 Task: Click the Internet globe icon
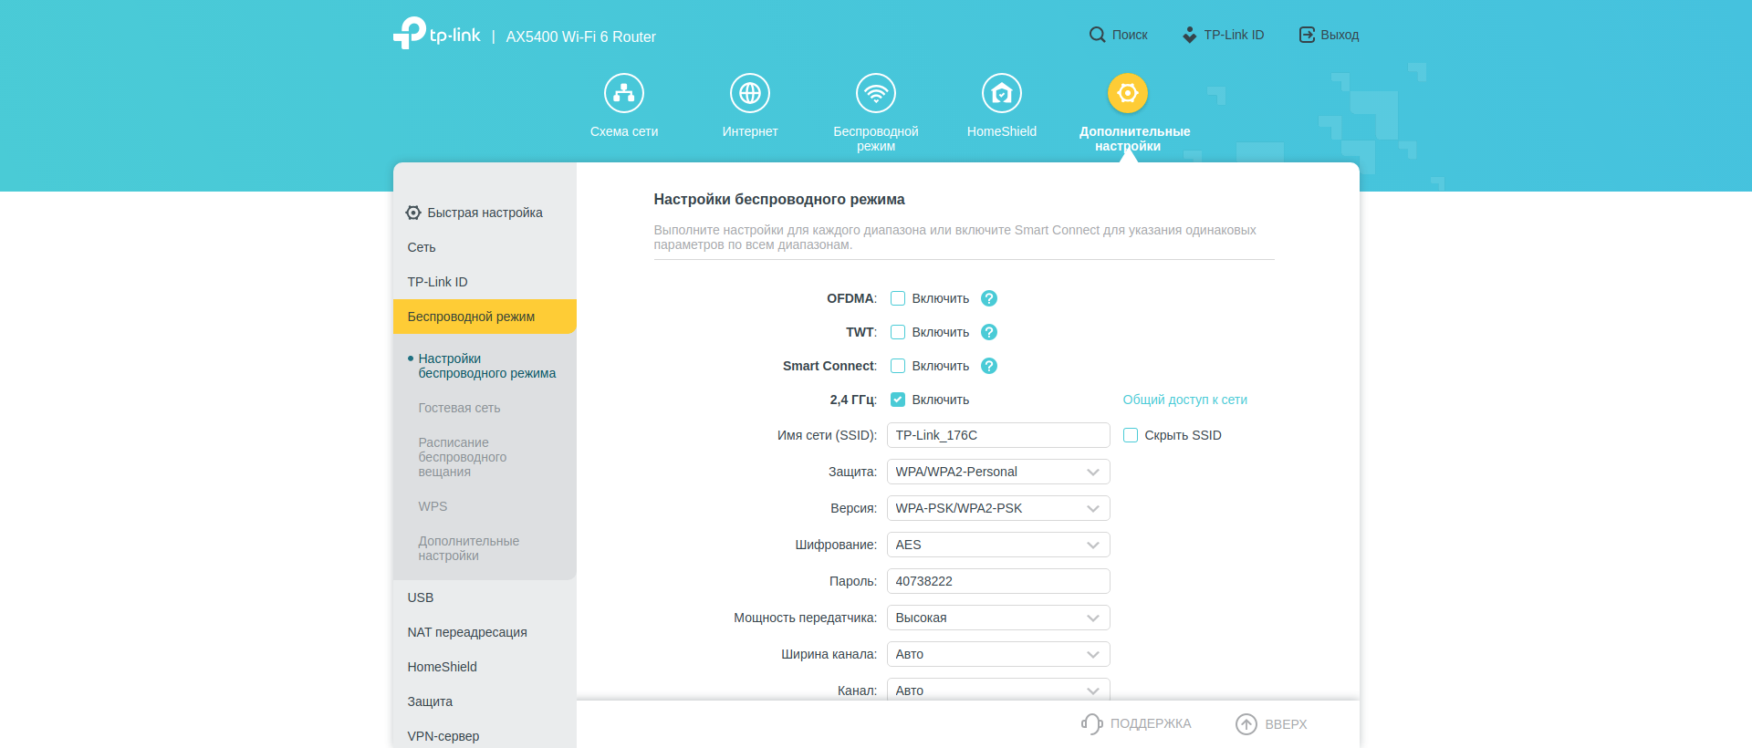coord(750,93)
